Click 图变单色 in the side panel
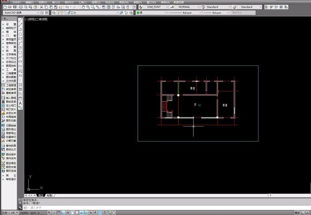Image resolution: width=311 pixels, height=215 pixels. click(9, 163)
